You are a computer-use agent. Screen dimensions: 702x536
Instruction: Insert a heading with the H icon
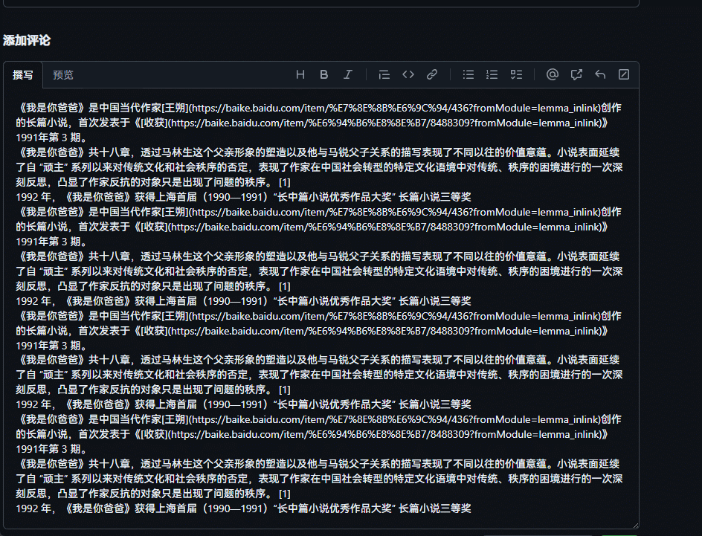[300, 74]
